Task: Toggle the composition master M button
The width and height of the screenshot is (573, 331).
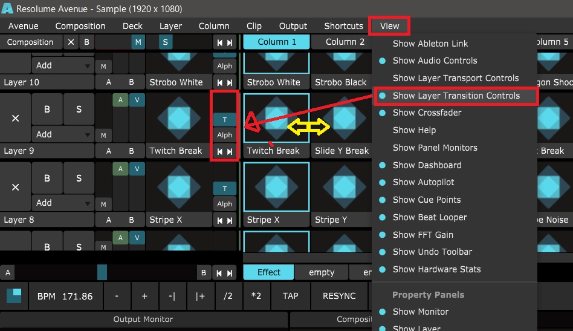Action: pos(138,42)
